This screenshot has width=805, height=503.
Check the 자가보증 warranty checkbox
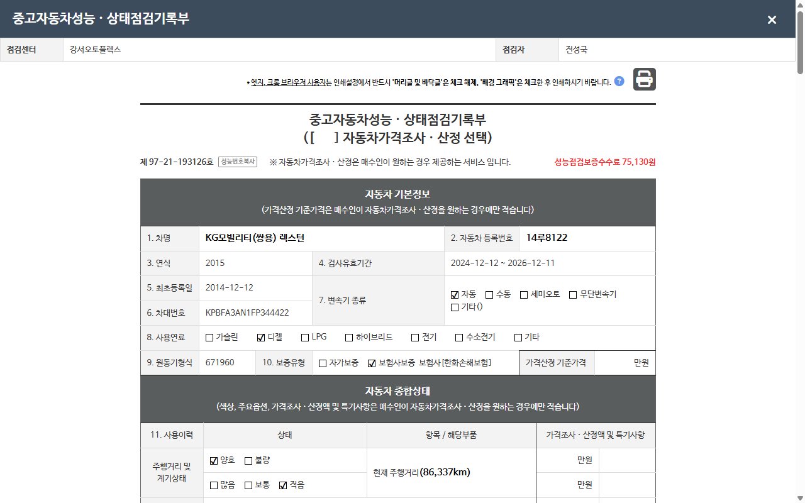click(x=323, y=363)
